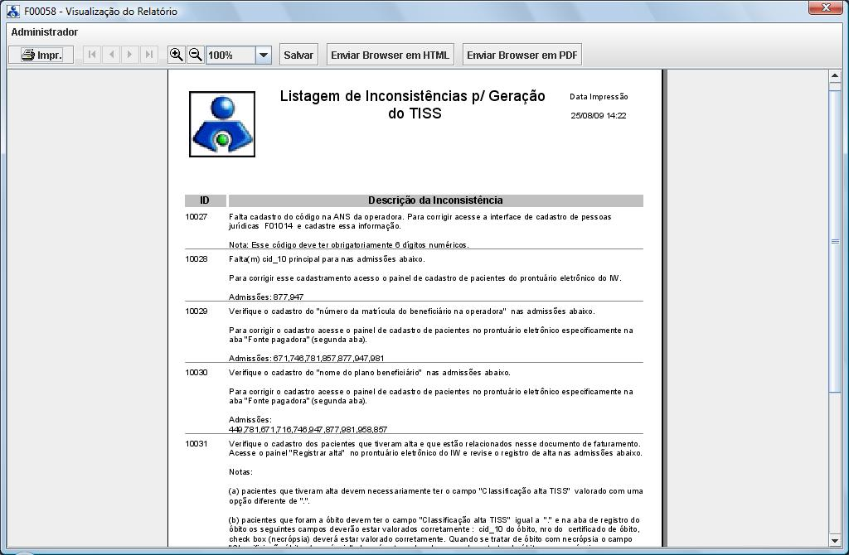Click 'Admissões: 671,746,781,857,877,947,981' line
This screenshot has width=849, height=555.
tap(307, 358)
